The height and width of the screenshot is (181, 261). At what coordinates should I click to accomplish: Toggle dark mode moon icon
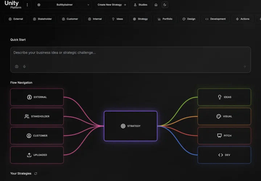165,5
